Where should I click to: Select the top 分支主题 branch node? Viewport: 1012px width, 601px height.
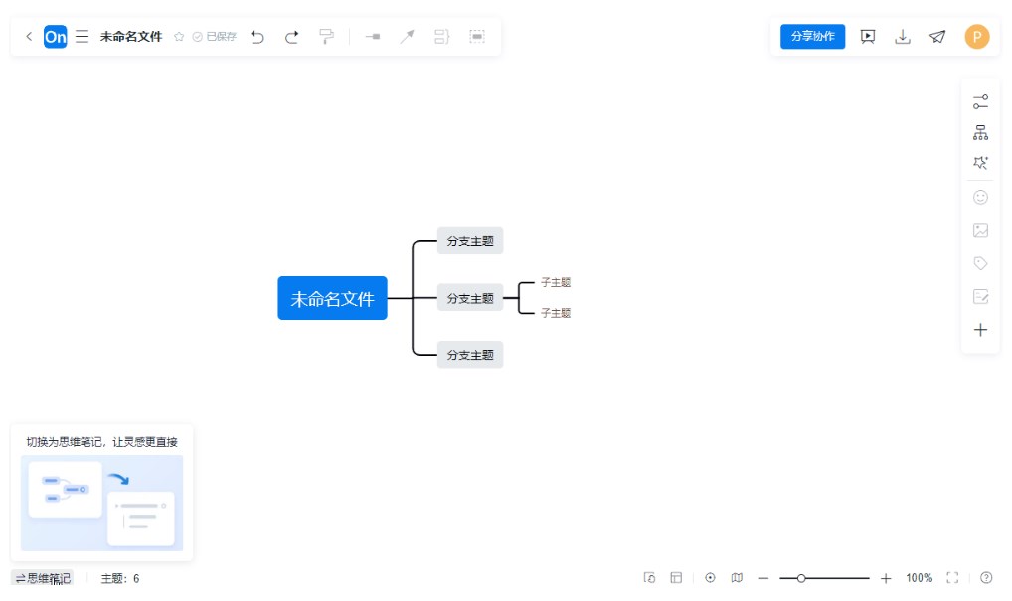point(470,241)
